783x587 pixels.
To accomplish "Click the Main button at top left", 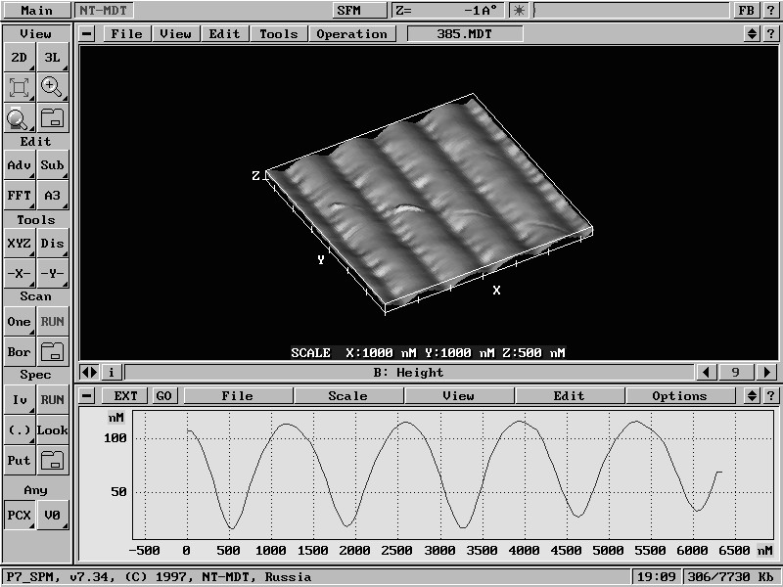I will pyautogui.click(x=36, y=11).
